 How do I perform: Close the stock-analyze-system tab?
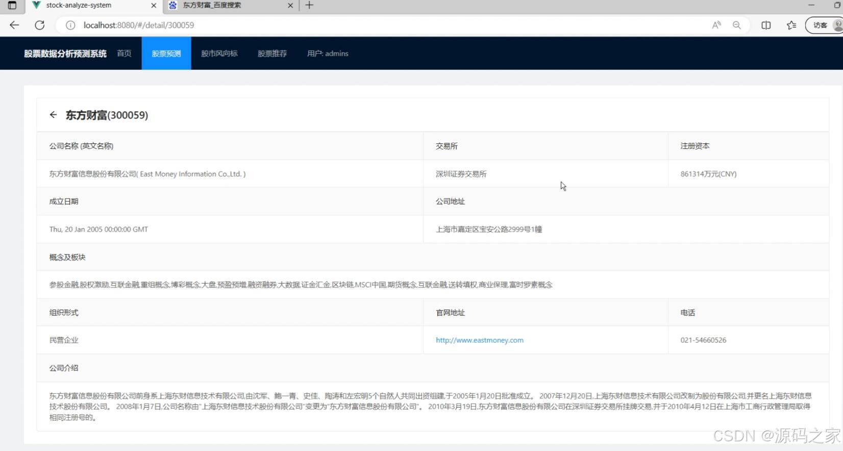154,5
